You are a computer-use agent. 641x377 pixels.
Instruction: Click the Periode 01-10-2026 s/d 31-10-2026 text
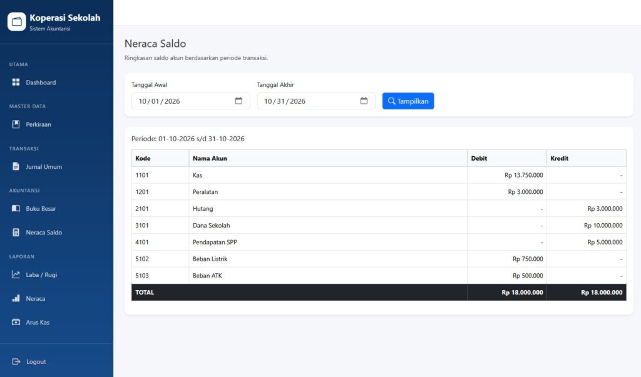coord(188,138)
